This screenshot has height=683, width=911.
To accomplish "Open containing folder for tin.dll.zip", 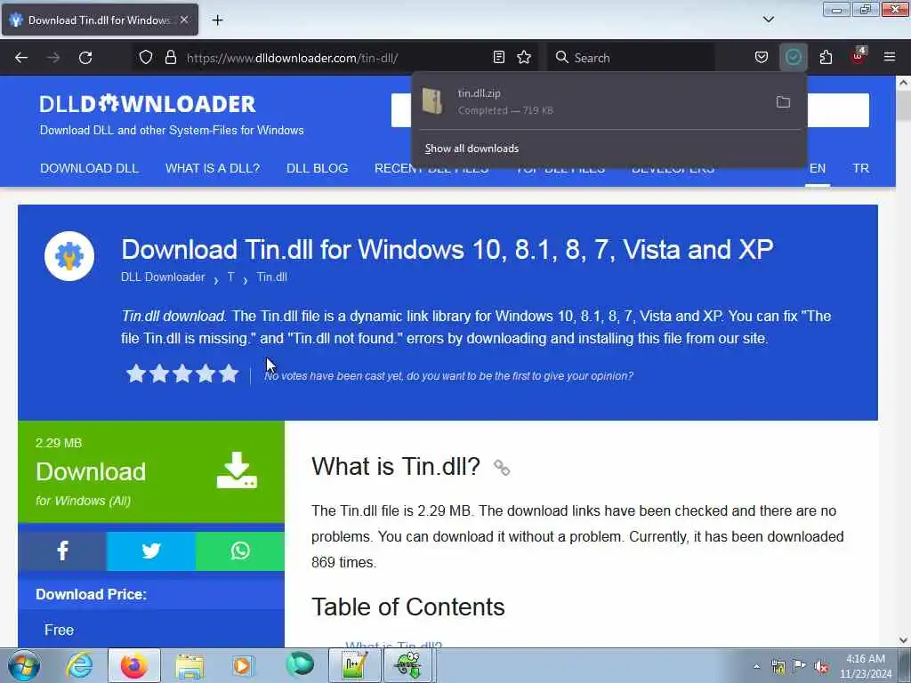I will tap(783, 102).
